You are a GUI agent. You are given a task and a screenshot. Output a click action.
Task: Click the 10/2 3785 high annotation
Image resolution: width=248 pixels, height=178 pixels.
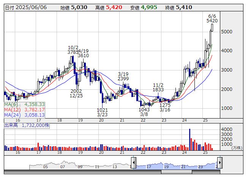[x=73, y=50]
